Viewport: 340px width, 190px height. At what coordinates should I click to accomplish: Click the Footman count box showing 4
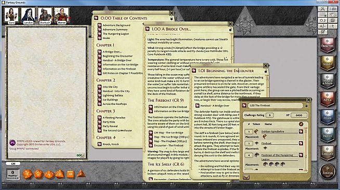(249, 155)
